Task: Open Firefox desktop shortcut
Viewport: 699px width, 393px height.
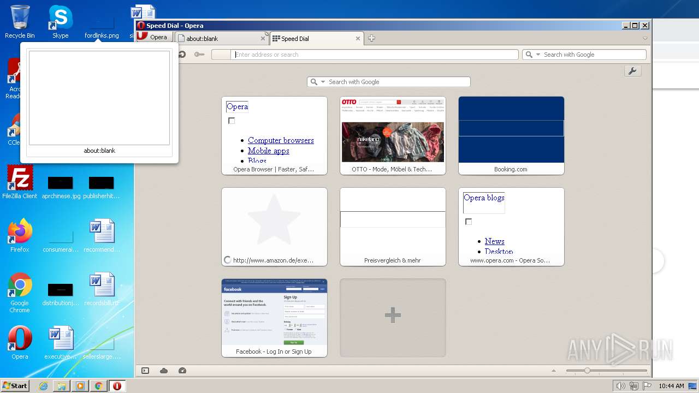Action: coord(20,236)
